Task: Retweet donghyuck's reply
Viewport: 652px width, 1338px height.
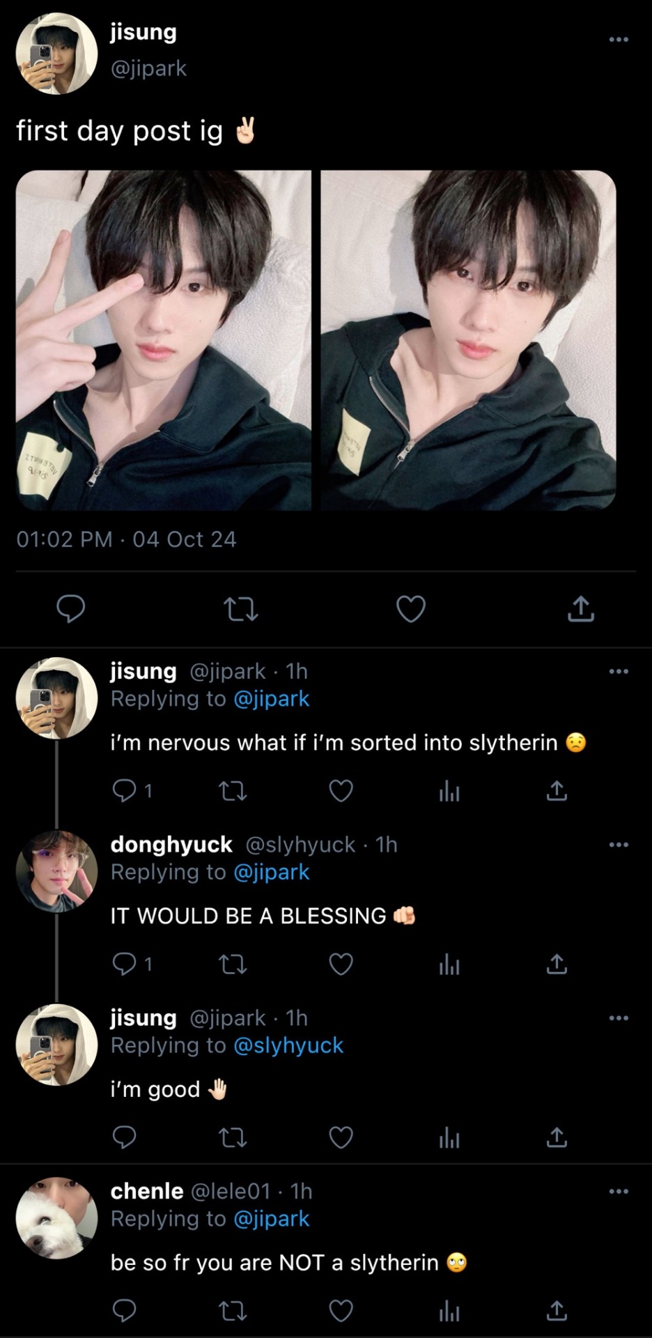Action: click(233, 964)
